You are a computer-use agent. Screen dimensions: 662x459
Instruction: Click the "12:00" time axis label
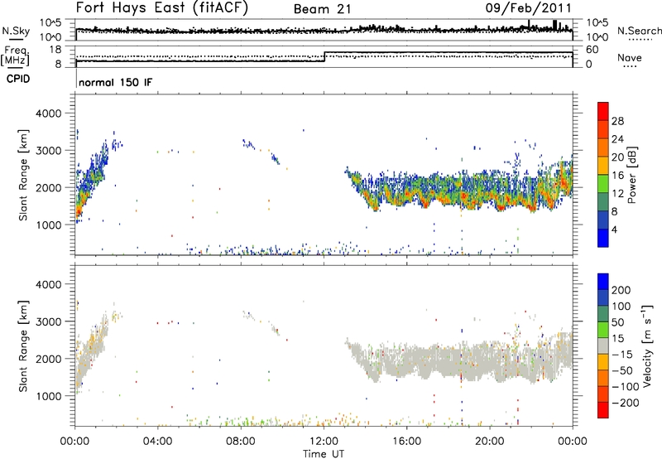click(324, 442)
